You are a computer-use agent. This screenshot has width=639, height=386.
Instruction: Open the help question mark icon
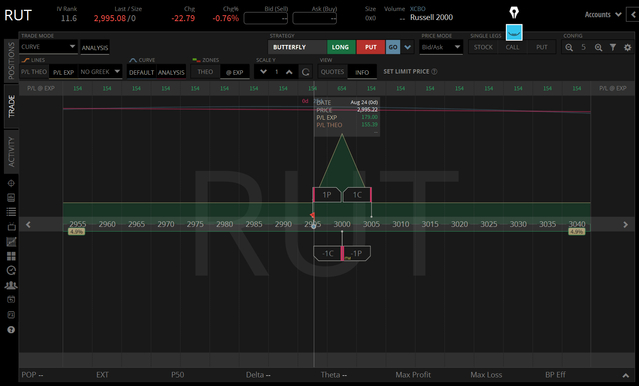[x=11, y=330]
